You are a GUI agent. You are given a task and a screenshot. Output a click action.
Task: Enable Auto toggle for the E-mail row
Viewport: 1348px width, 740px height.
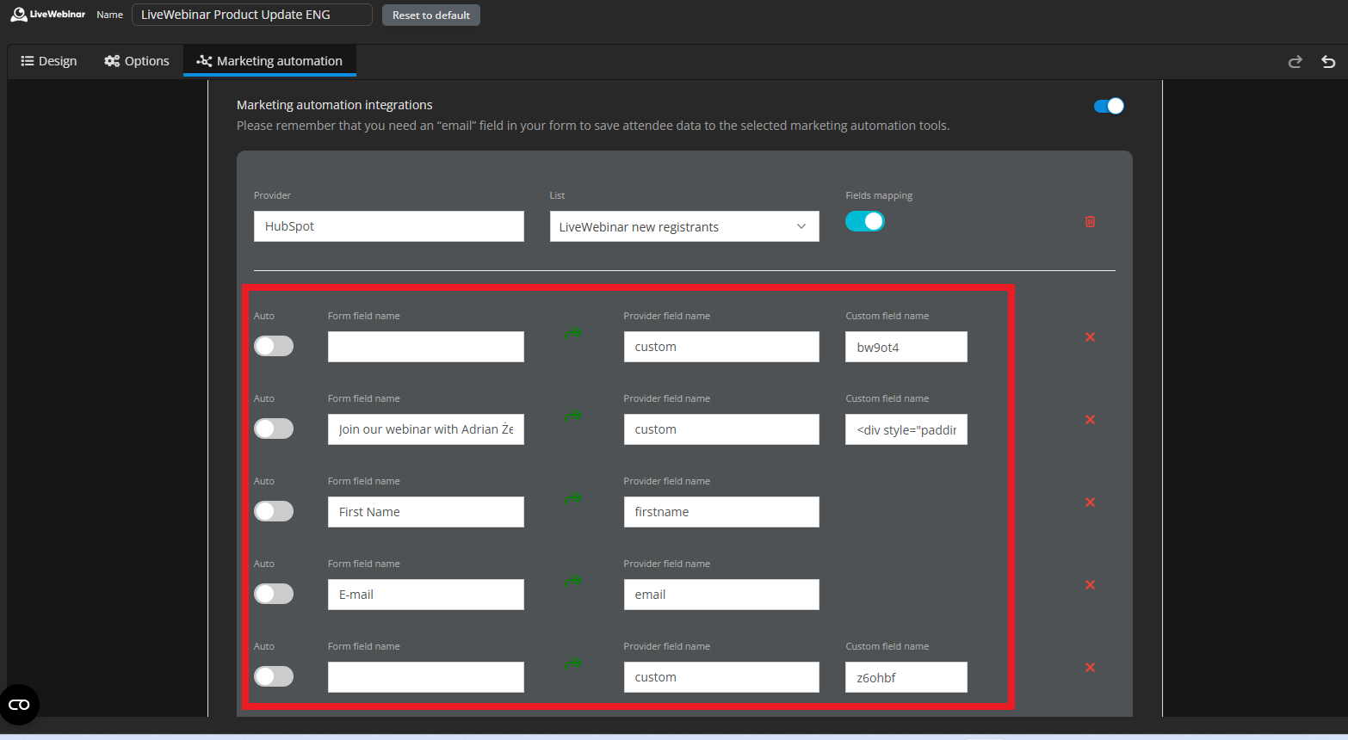tap(274, 594)
